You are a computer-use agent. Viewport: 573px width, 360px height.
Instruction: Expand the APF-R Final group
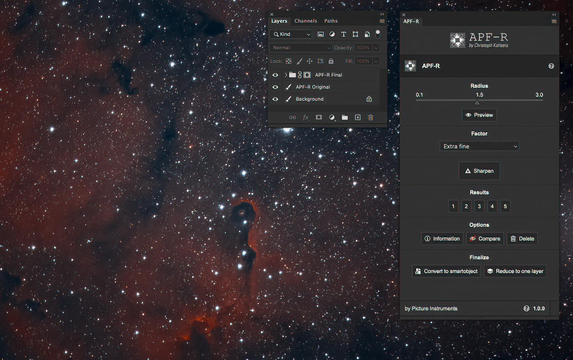(286, 75)
